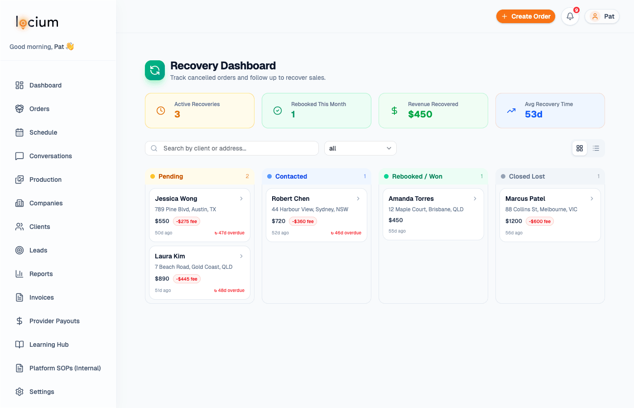The width and height of the screenshot is (634, 408).
Task: Click '46d overdue' on Robert Chen card
Action: [346, 233]
